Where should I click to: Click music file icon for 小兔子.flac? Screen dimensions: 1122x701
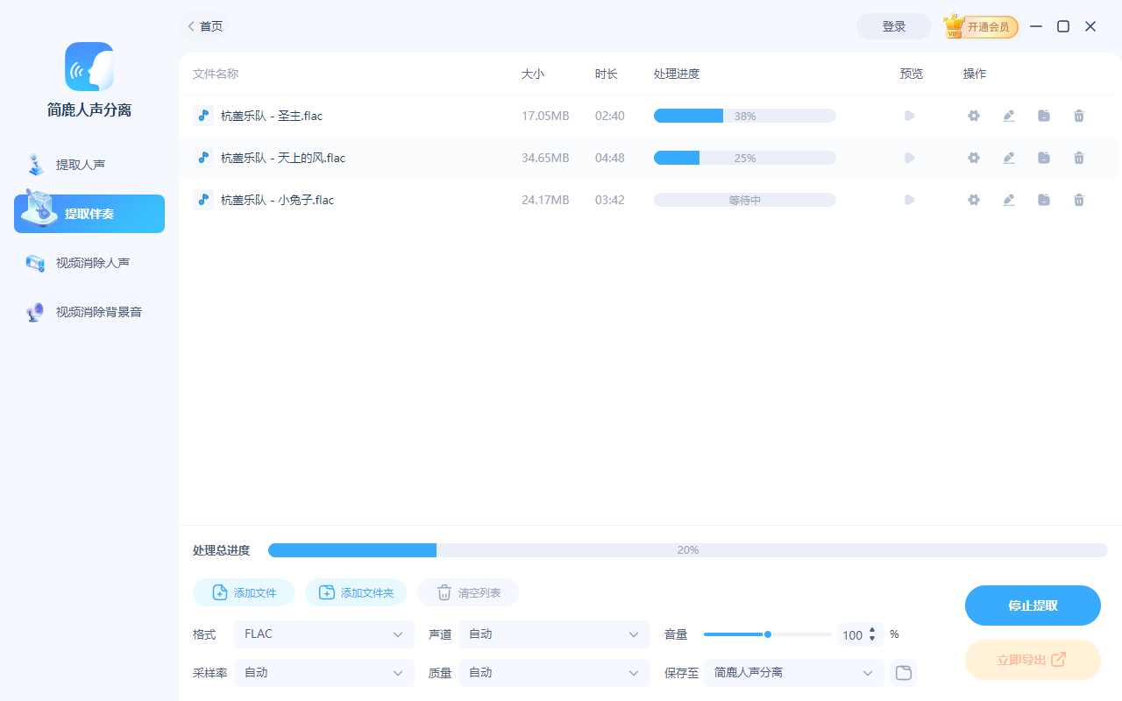203,200
